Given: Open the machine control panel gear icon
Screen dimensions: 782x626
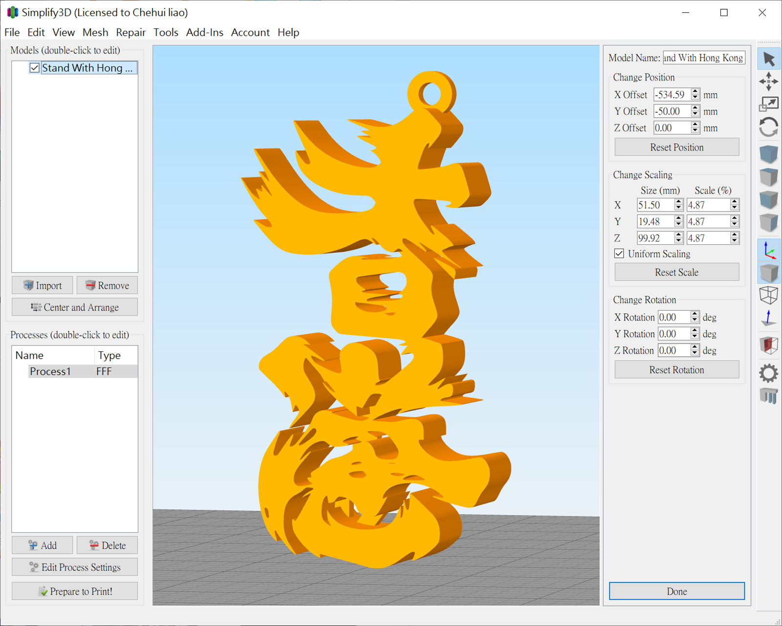Looking at the screenshot, I should 768,373.
